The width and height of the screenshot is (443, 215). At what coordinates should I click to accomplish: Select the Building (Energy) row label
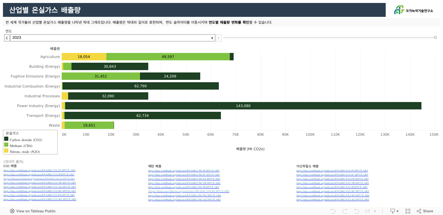click(x=45, y=67)
